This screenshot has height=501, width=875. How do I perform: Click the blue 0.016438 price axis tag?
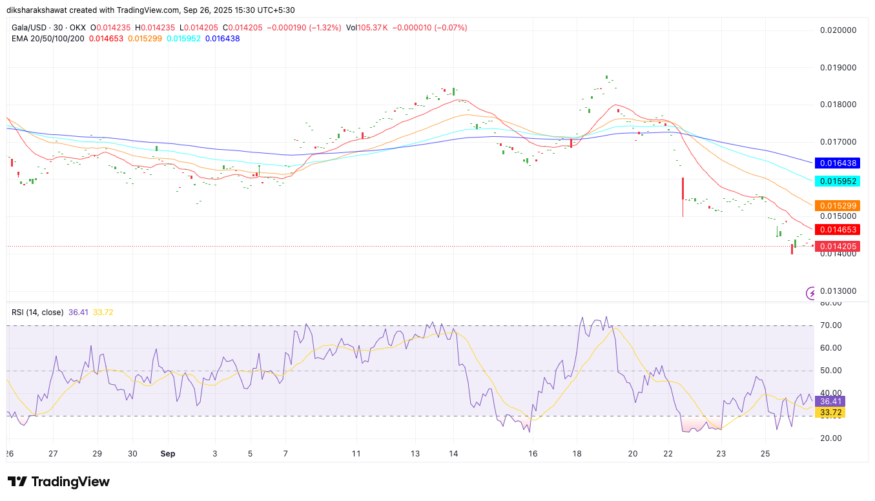838,165
